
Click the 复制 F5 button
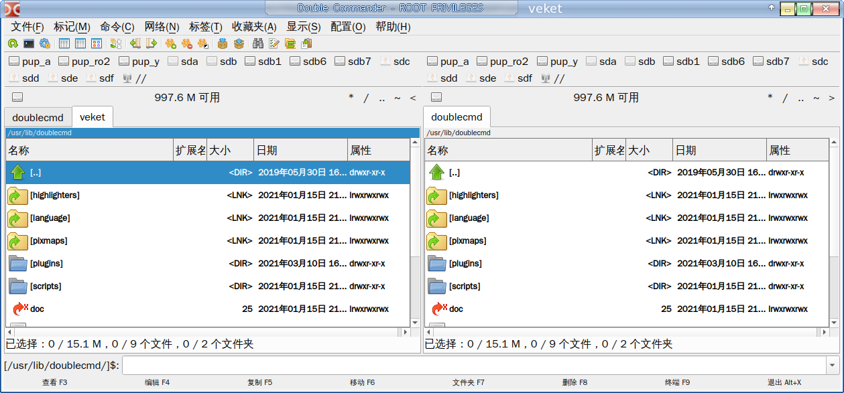coord(260,382)
